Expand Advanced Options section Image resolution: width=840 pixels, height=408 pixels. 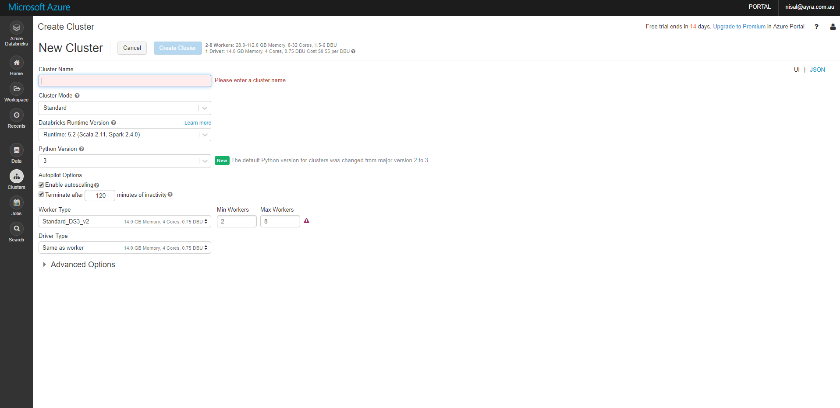pos(79,265)
